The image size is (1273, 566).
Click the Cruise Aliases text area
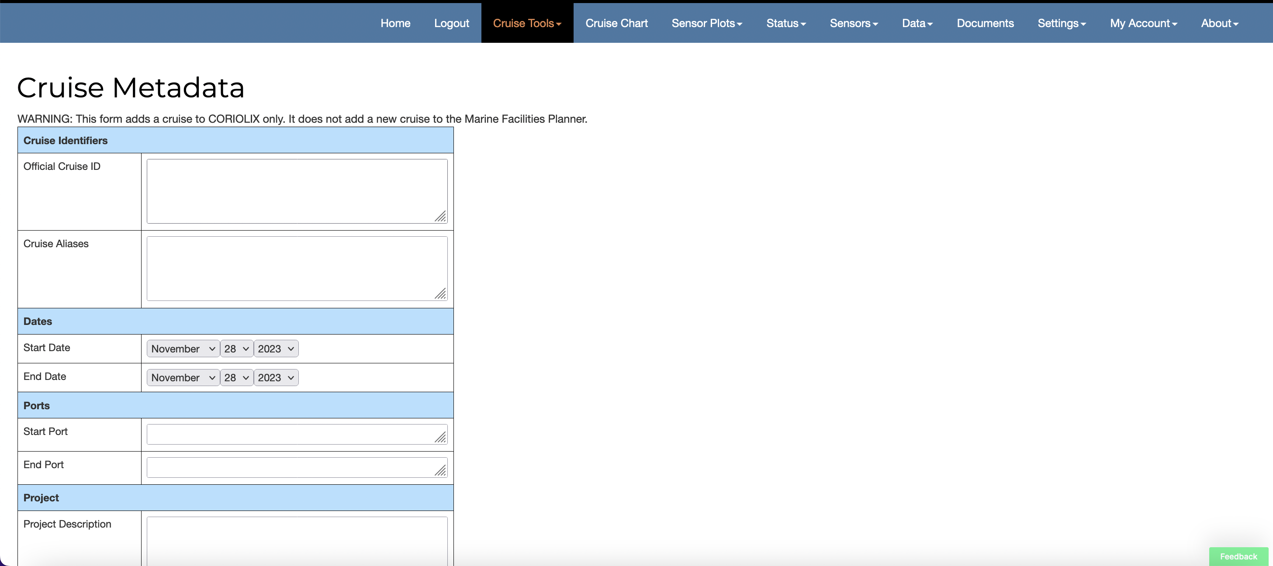point(297,268)
